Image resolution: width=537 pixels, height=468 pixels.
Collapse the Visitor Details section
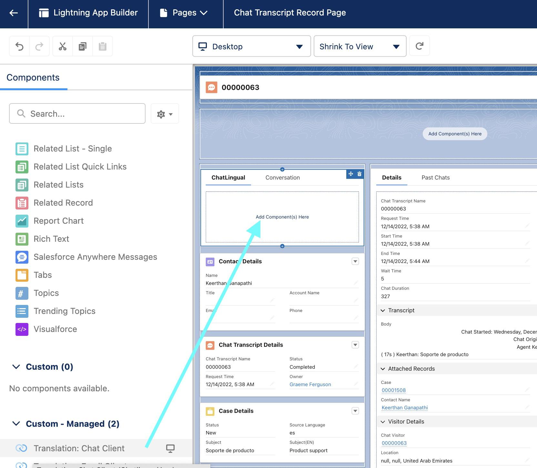(x=383, y=422)
